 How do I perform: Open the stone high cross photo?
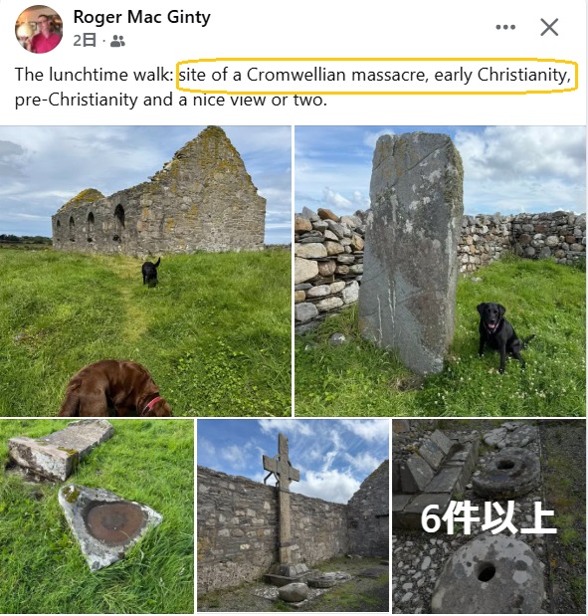click(x=294, y=515)
